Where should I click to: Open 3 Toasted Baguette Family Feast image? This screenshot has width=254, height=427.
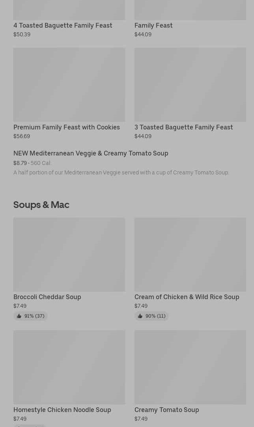[x=190, y=84]
